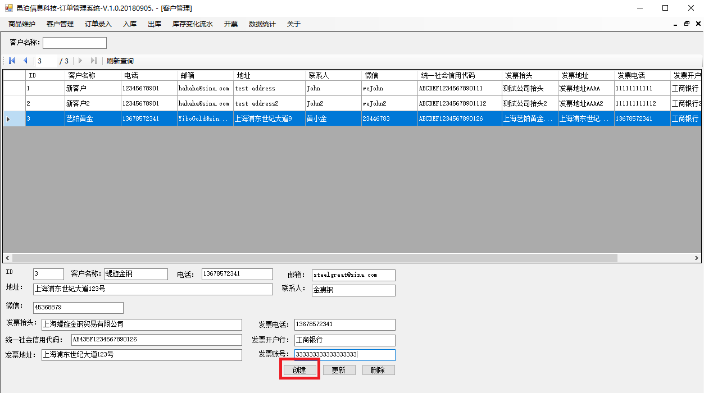
Task: Click the cell 测试公司抬头2
Action: point(530,103)
